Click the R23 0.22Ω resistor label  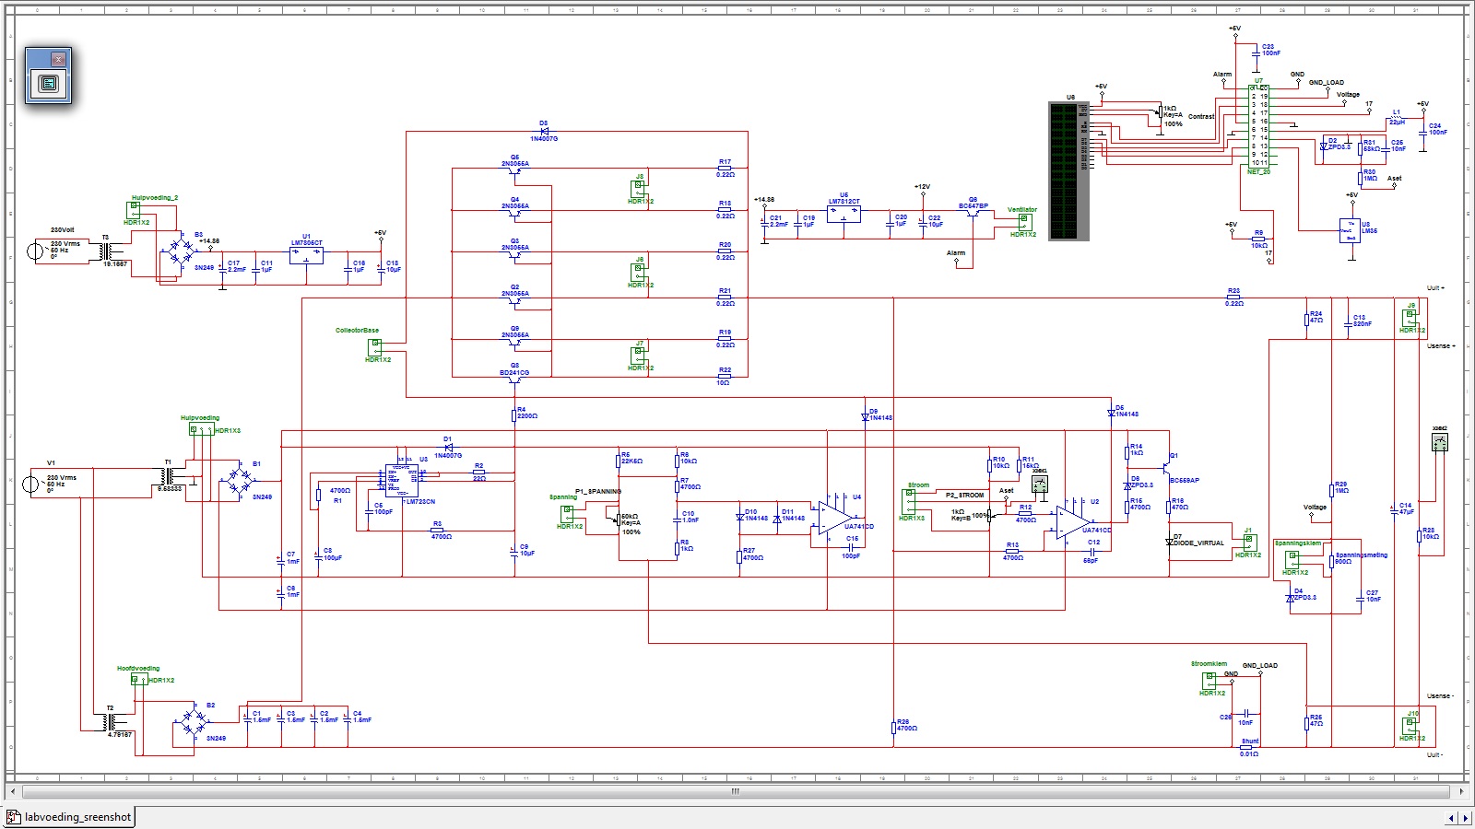click(1233, 297)
